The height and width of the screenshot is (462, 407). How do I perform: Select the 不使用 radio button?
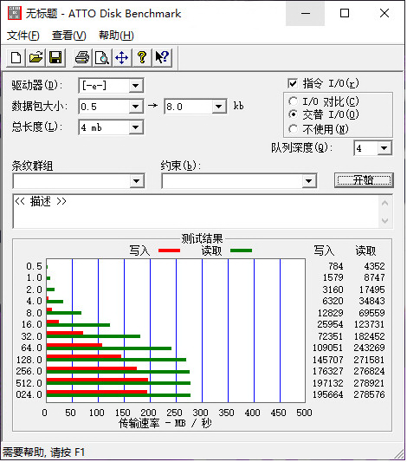(x=293, y=129)
